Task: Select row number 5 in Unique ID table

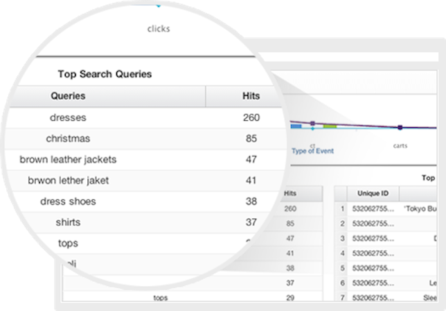Action: pos(342,268)
